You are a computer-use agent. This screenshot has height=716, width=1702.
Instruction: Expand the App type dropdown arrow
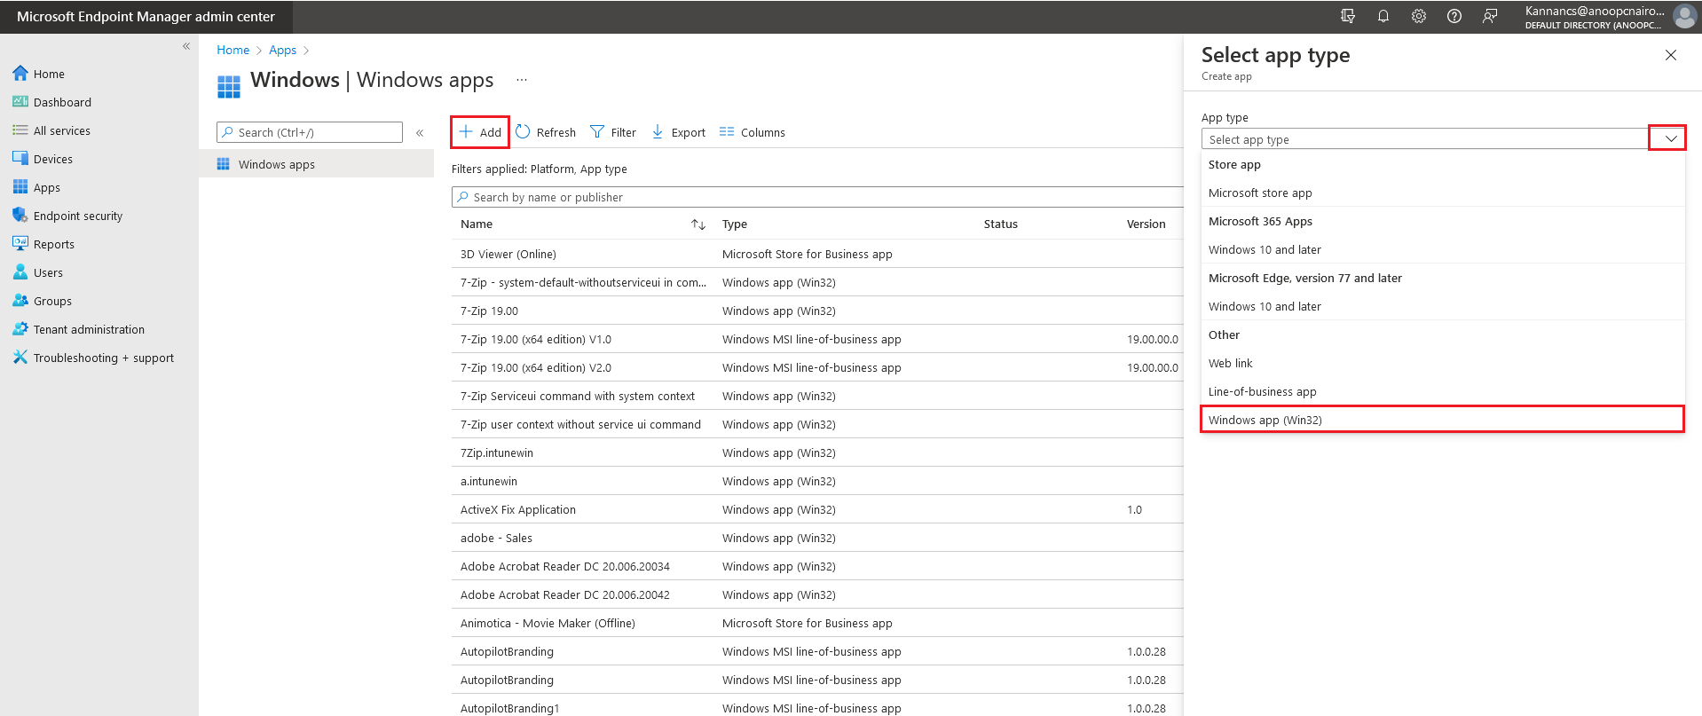pos(1670,138)
